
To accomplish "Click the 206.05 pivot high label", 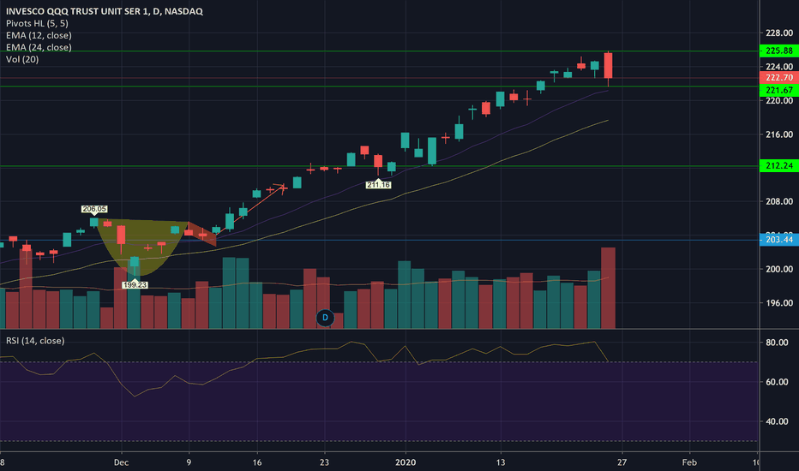I will tap(94, 209).
